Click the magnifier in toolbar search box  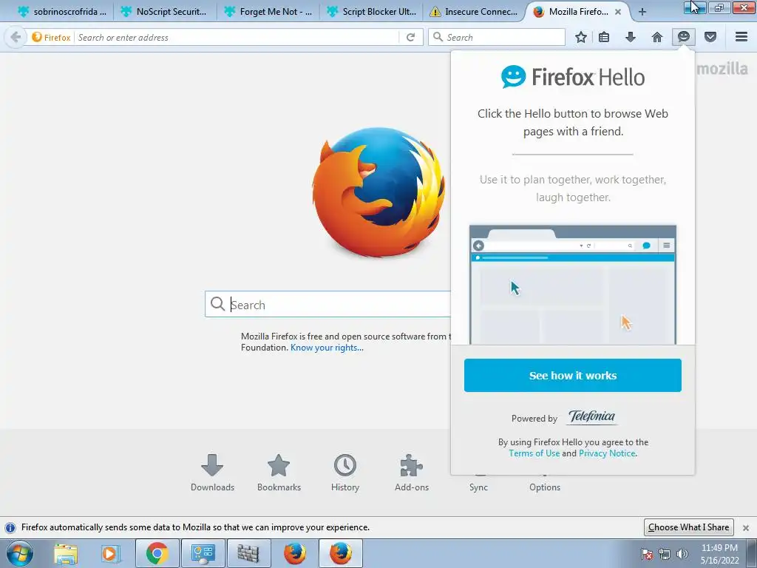click(x=438, y=37)
